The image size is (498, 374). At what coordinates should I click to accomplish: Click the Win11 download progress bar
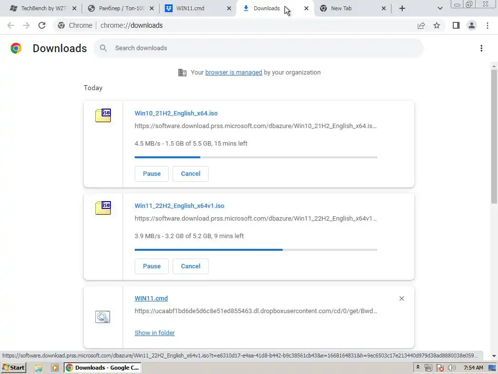[256, 250]
